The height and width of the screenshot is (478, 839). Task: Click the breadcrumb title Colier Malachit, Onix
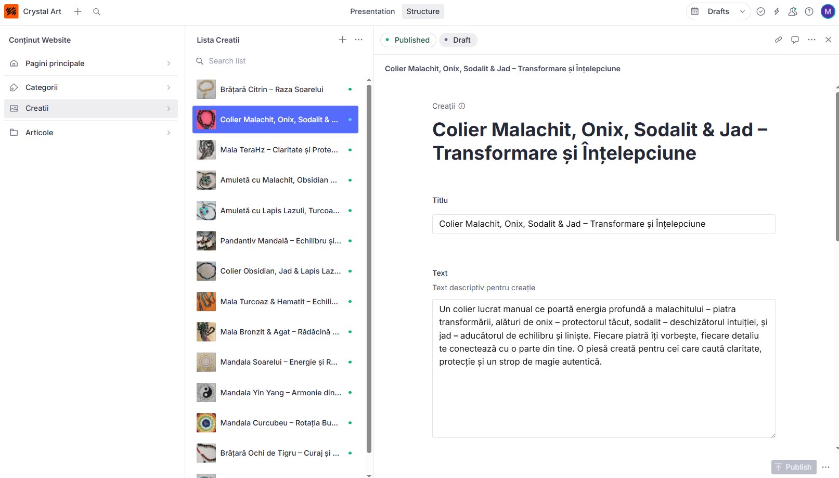[x=502, y=69]
